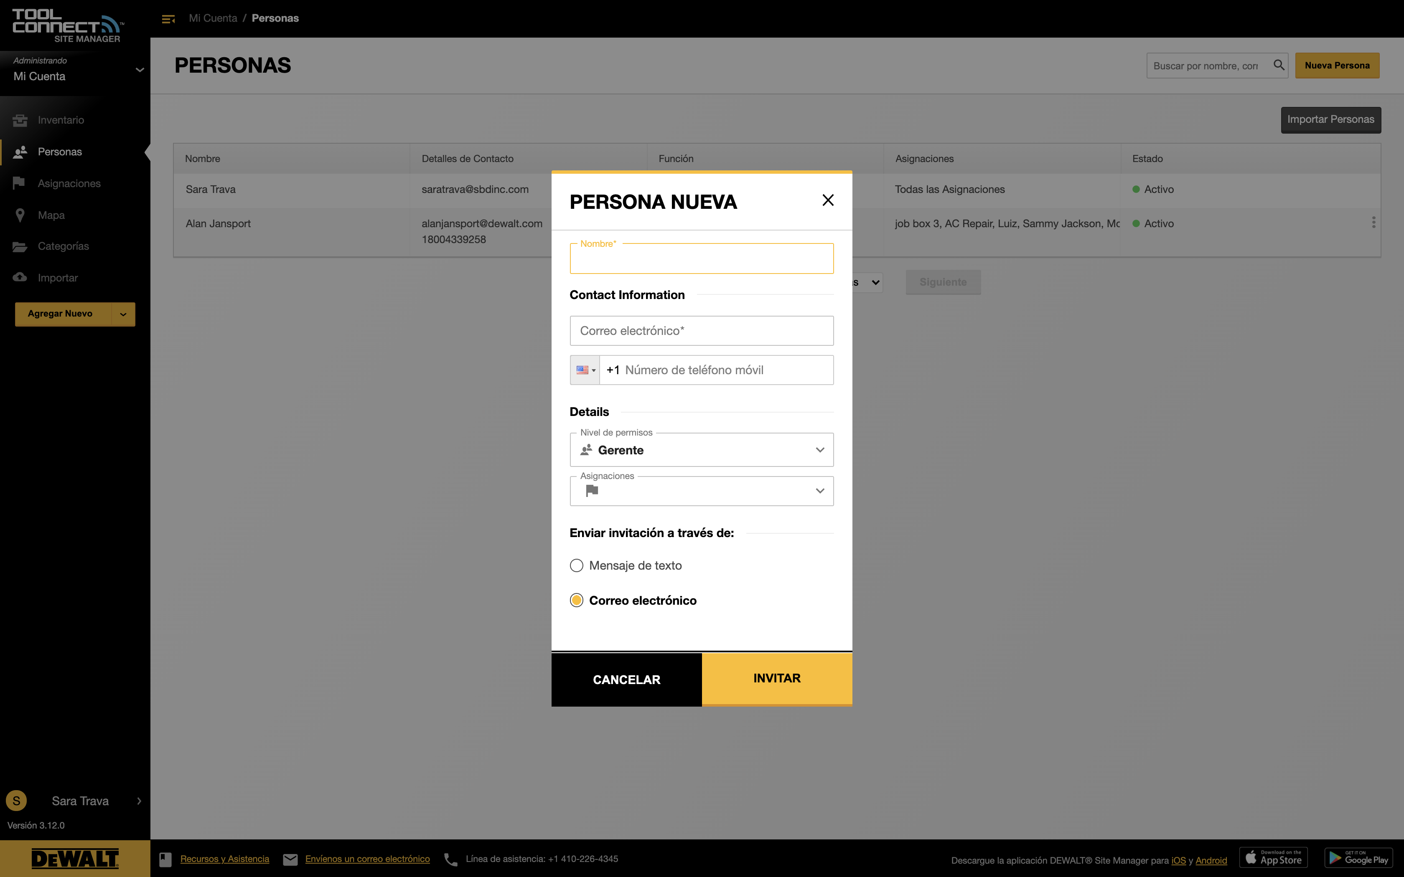Click saratrava@sbdinc.com contact cell
1404x877 pixels.
click(475, 190)
